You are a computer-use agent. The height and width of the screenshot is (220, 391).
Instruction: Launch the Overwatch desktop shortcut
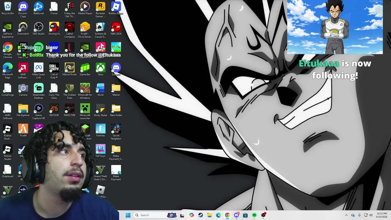(23, 29)
